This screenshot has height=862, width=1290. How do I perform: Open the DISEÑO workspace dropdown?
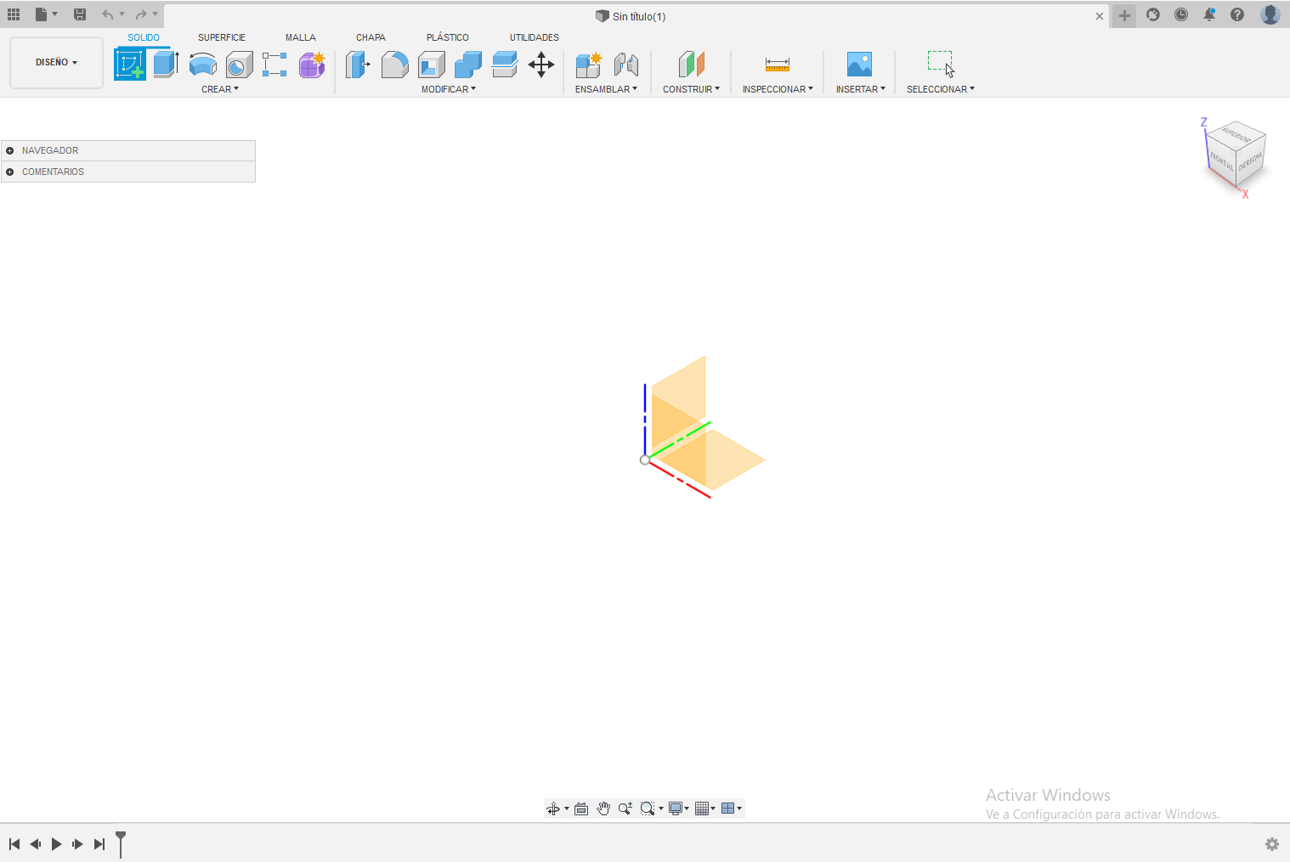pos(56,62)
